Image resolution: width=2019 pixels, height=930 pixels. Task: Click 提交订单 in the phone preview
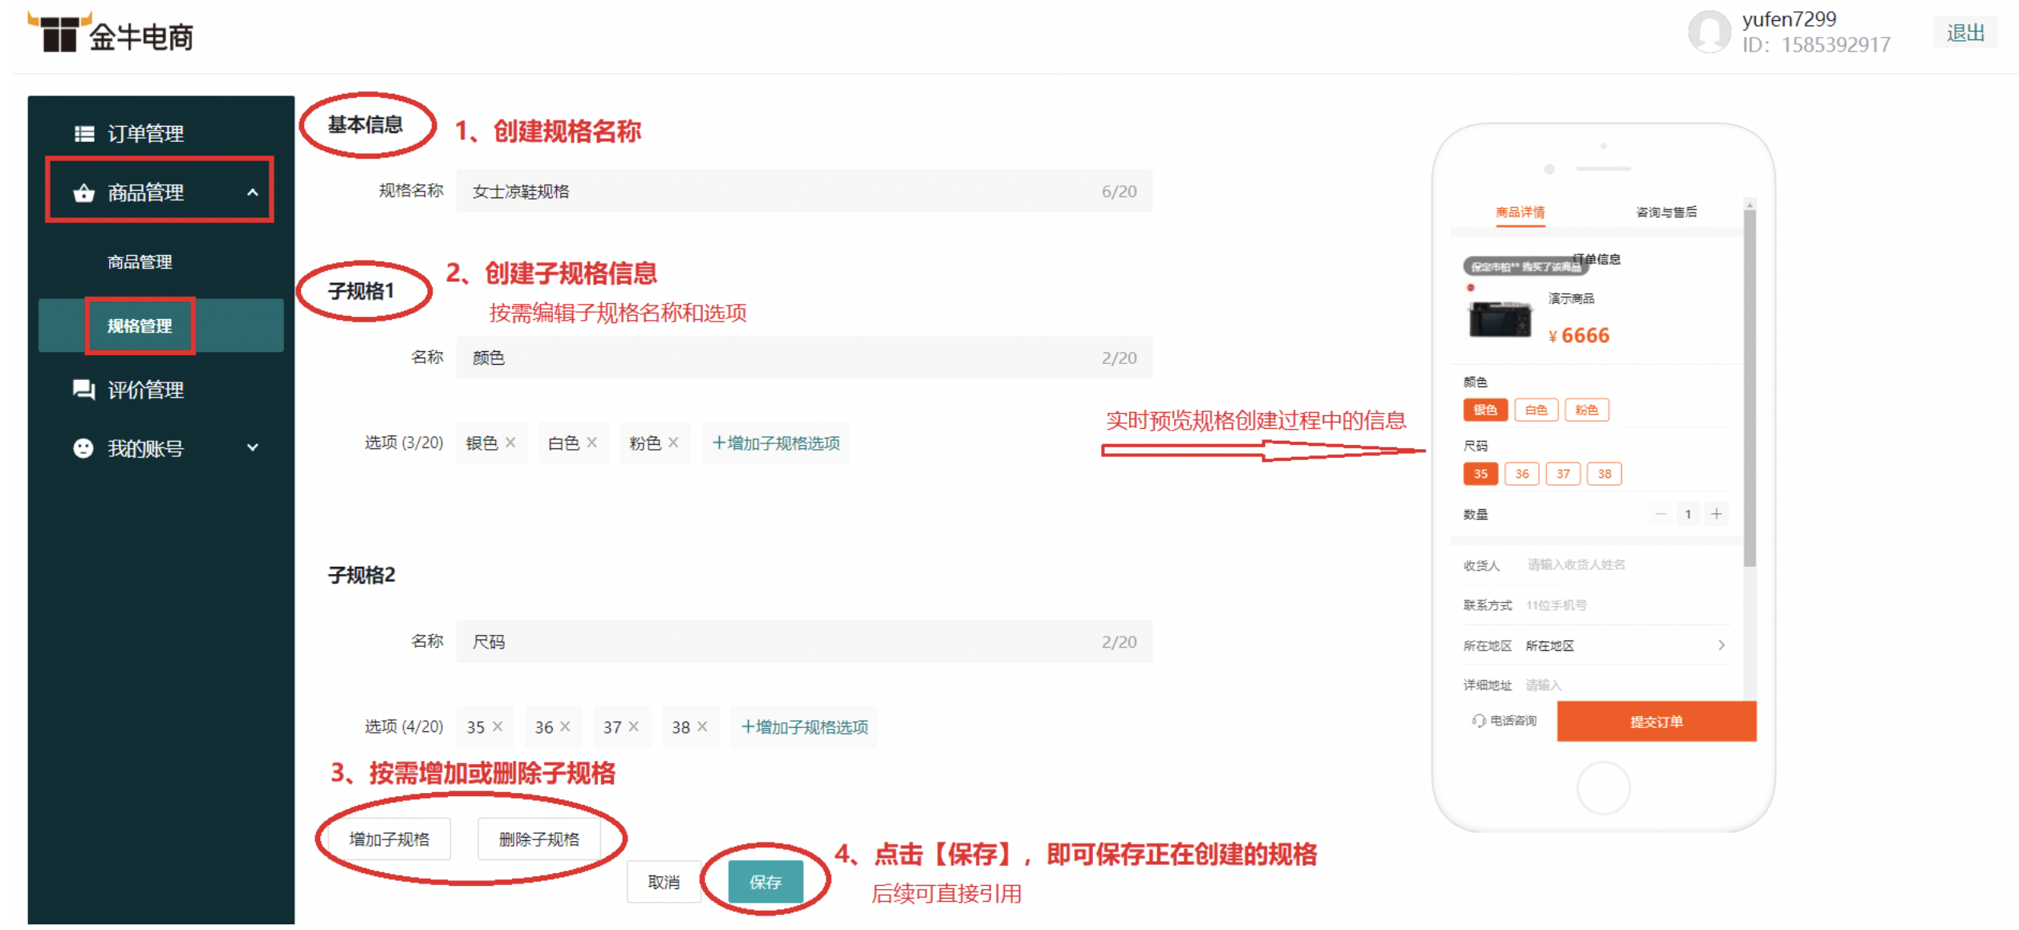1656,722
